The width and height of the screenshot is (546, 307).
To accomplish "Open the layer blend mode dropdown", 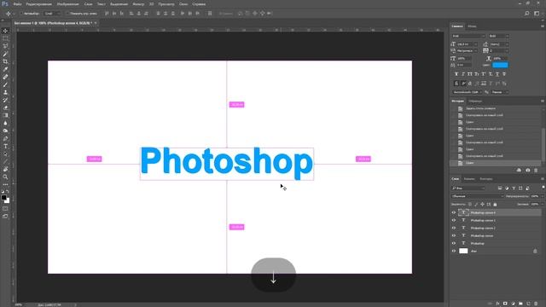I will pyautogui.click(x=478, y=196).
